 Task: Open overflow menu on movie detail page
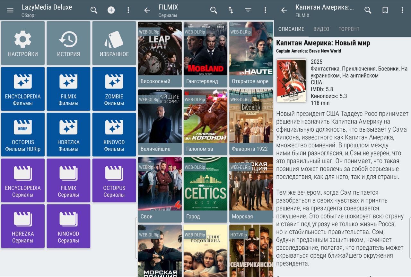point(402,10)
